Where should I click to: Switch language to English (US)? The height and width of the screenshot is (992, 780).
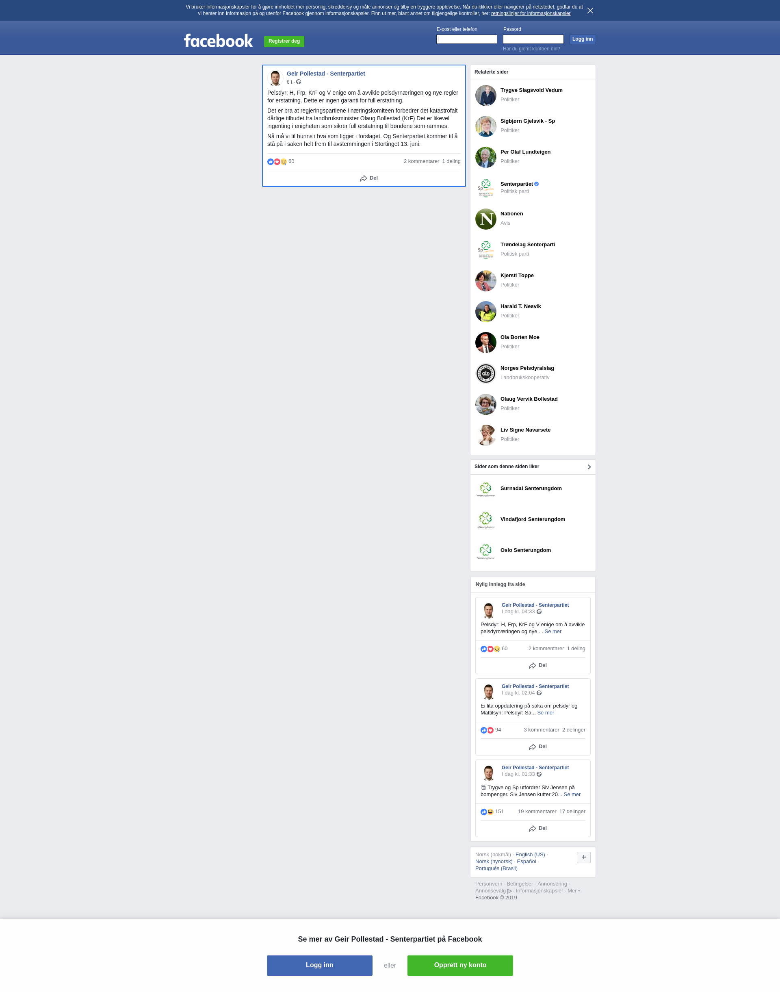pyautogui.click(x=530, y=855)
